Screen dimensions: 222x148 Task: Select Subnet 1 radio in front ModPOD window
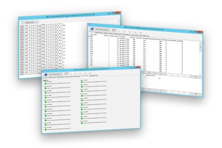70,74
